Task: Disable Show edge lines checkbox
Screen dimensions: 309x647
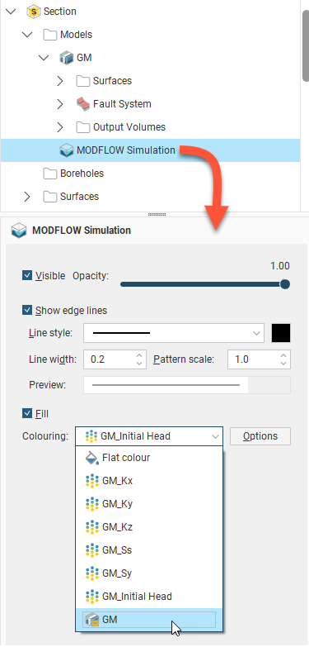Action: (x=27, y=311)
